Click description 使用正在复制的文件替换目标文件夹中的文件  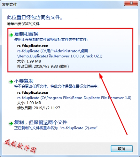click(x=51, y=40)
